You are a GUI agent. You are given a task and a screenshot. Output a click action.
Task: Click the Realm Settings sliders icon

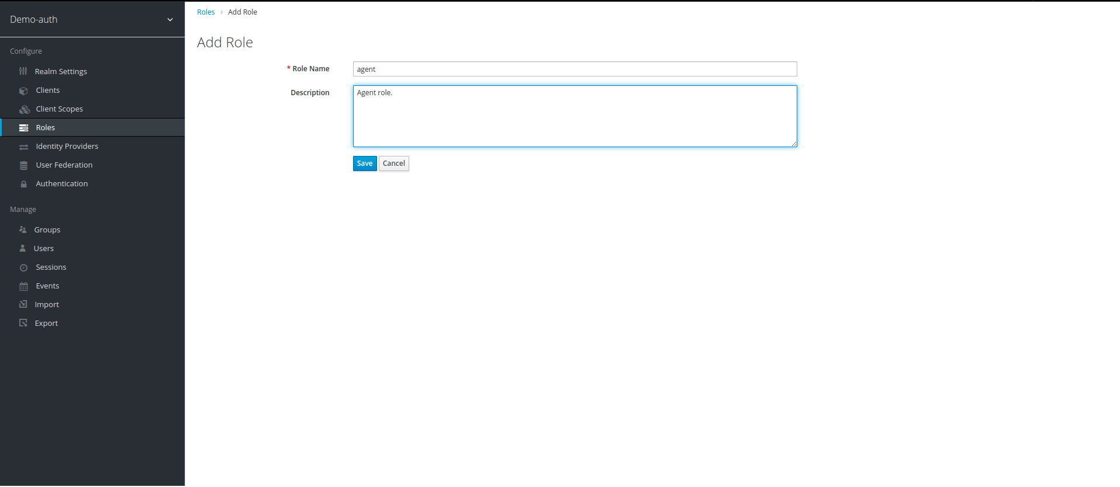[x=23, y=71]
